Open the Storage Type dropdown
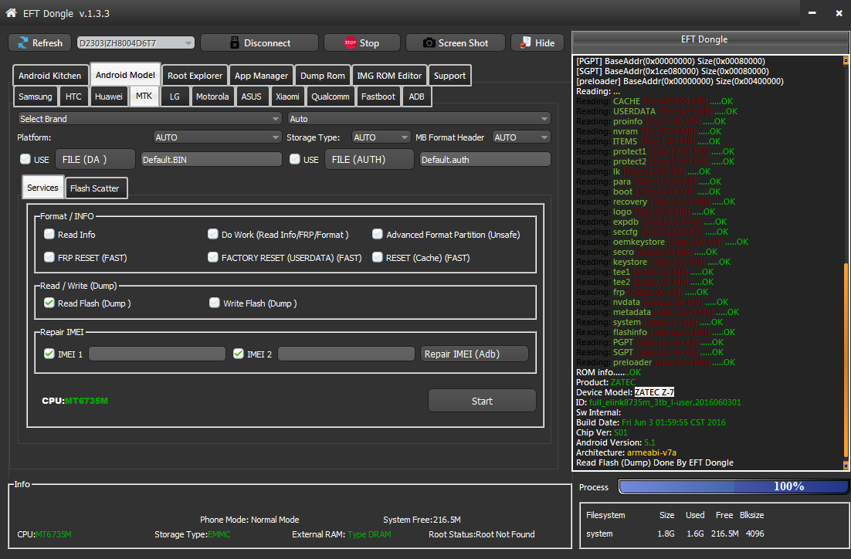Screen dimensions: 851x559 pyautogui.click(x=381, y=137)
